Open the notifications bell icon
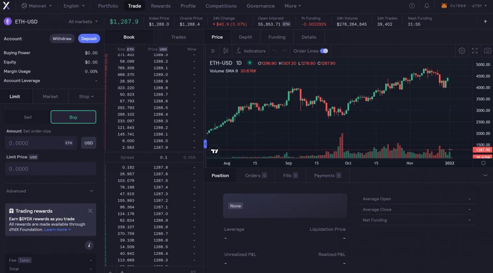Image resolution: width=493 pixels, height=273 pixels. (427, 5)
